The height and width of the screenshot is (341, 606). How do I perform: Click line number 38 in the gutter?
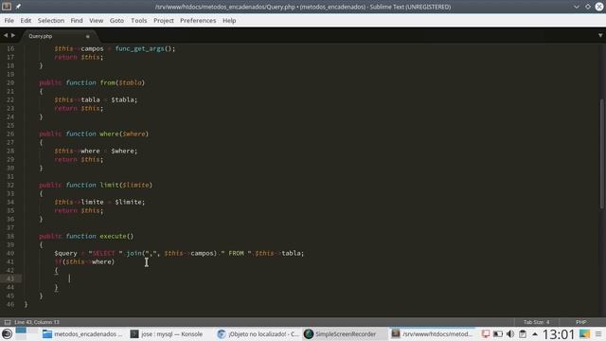(10, 236)
